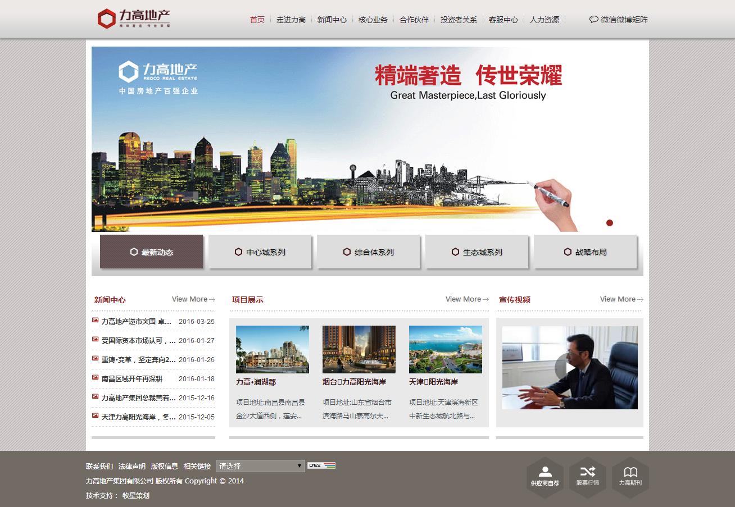
Task: Open the 力高•澜湖郡 project thumbnail
Action: [x=273, y=349]
